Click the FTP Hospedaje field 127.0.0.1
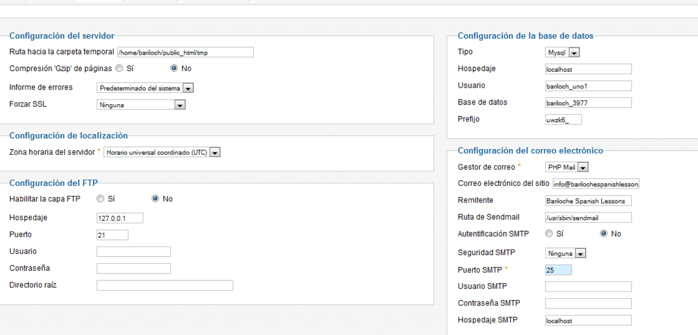 coord(120,218)
